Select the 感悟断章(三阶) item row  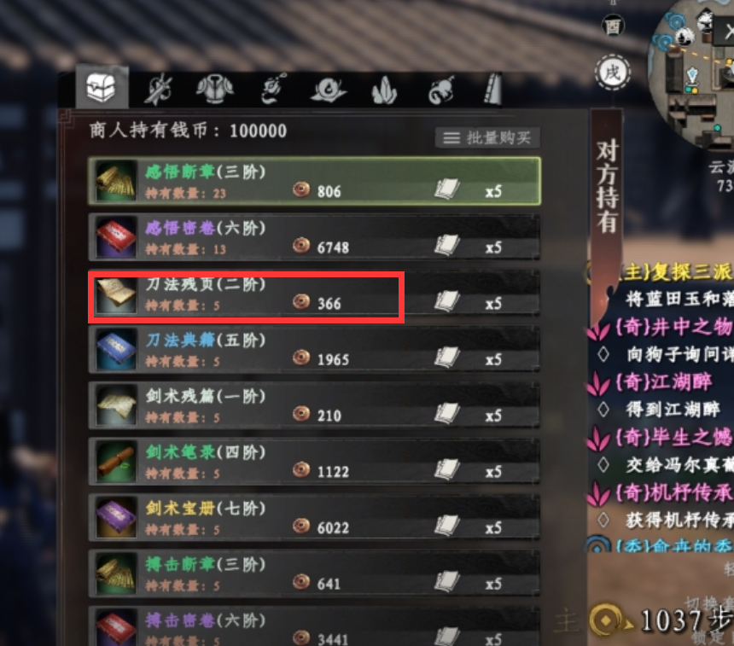click(x=314, y=181)
